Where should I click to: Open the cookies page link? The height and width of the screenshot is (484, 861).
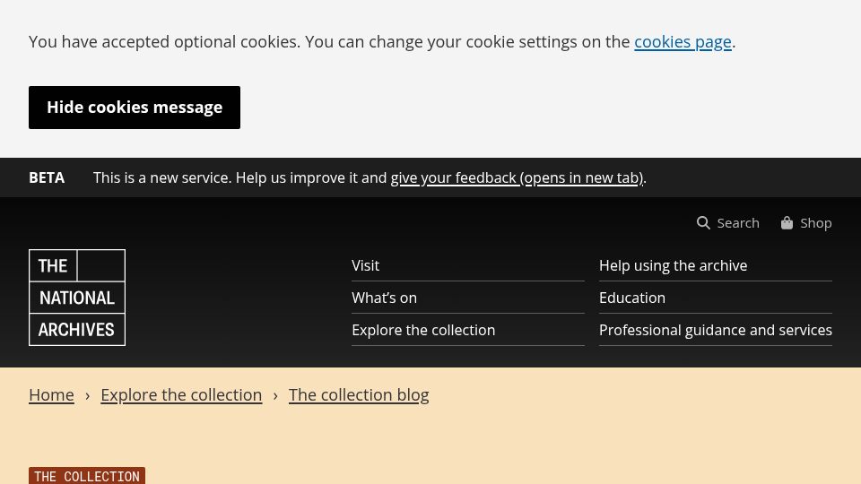(683, 42)
